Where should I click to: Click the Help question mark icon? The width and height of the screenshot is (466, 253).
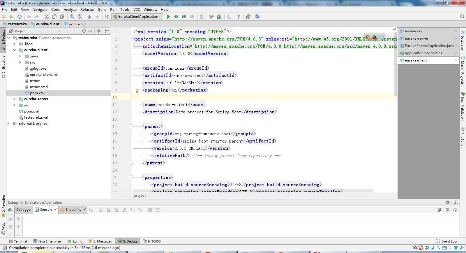pos(239,17)
